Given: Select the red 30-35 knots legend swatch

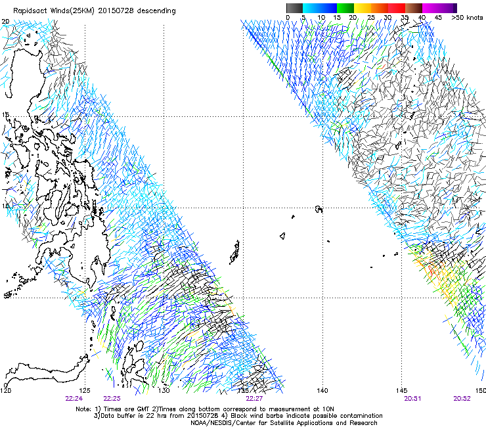Looking at the screenshot, I should (397, 8).
